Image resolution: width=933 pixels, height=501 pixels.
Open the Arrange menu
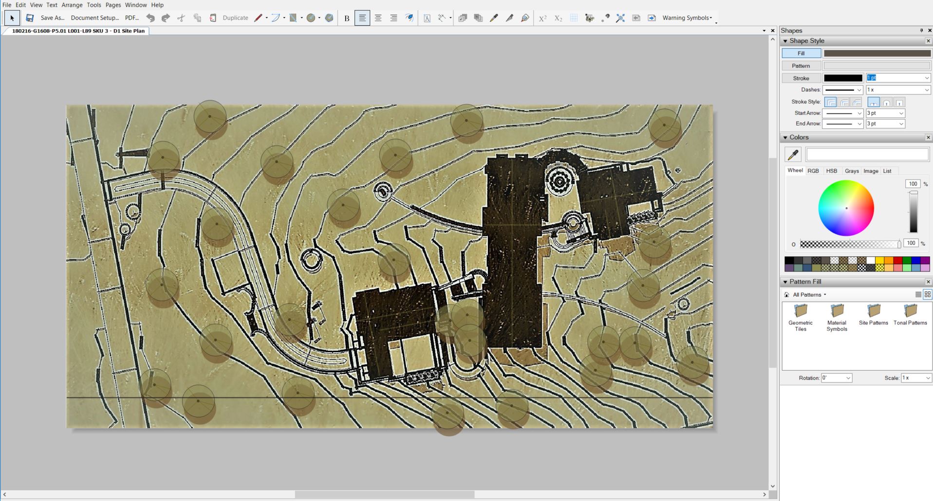72,5
